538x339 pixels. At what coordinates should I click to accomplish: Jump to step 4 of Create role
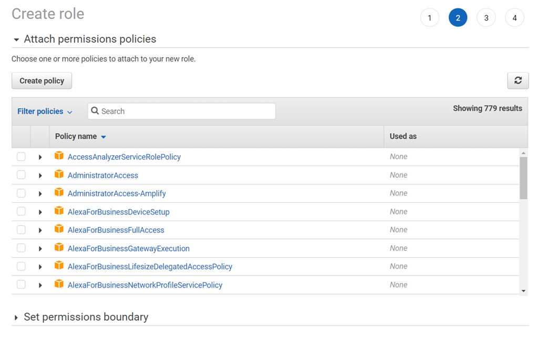(x=514, y=18)
